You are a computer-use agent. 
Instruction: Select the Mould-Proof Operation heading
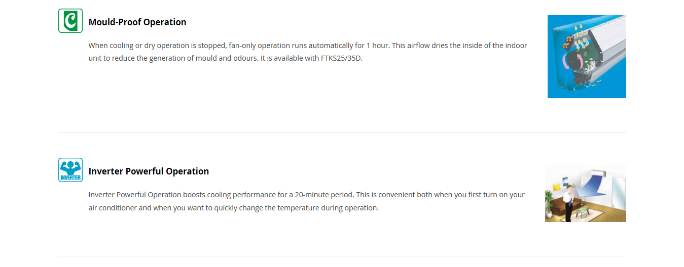coord(137,22)
